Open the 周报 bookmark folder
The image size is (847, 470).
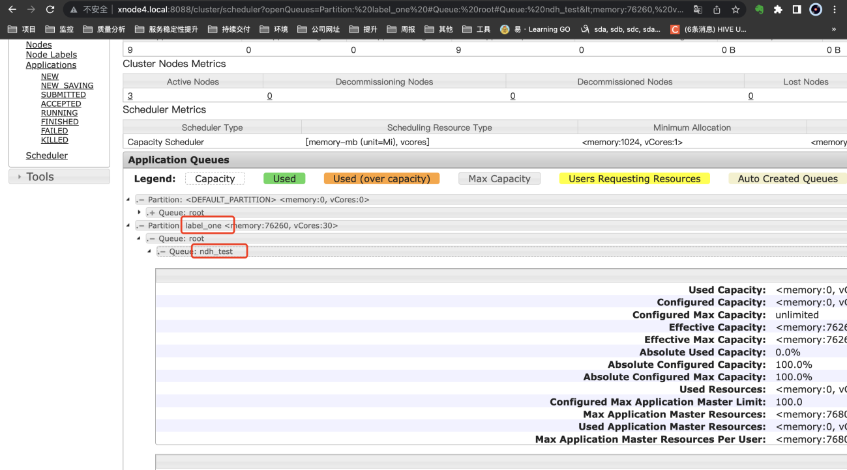click(x=401, y=29)
